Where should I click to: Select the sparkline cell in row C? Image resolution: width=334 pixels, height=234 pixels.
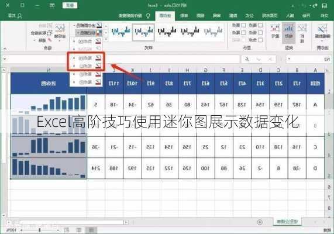pos(49,147)
